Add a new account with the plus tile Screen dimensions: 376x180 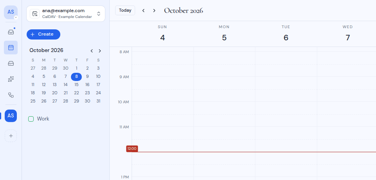[x=11, y=136]
